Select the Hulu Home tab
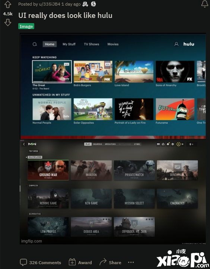This screenshot has width=210, height=269. pos(50,44)
